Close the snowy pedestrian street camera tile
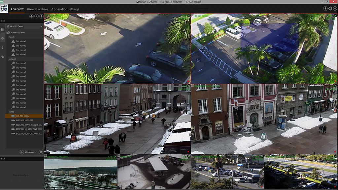The image size is (338, 190). tap(189, 86)
